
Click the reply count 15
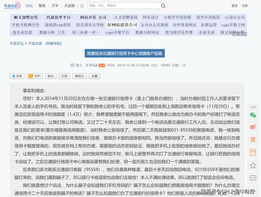pos(184,65)
